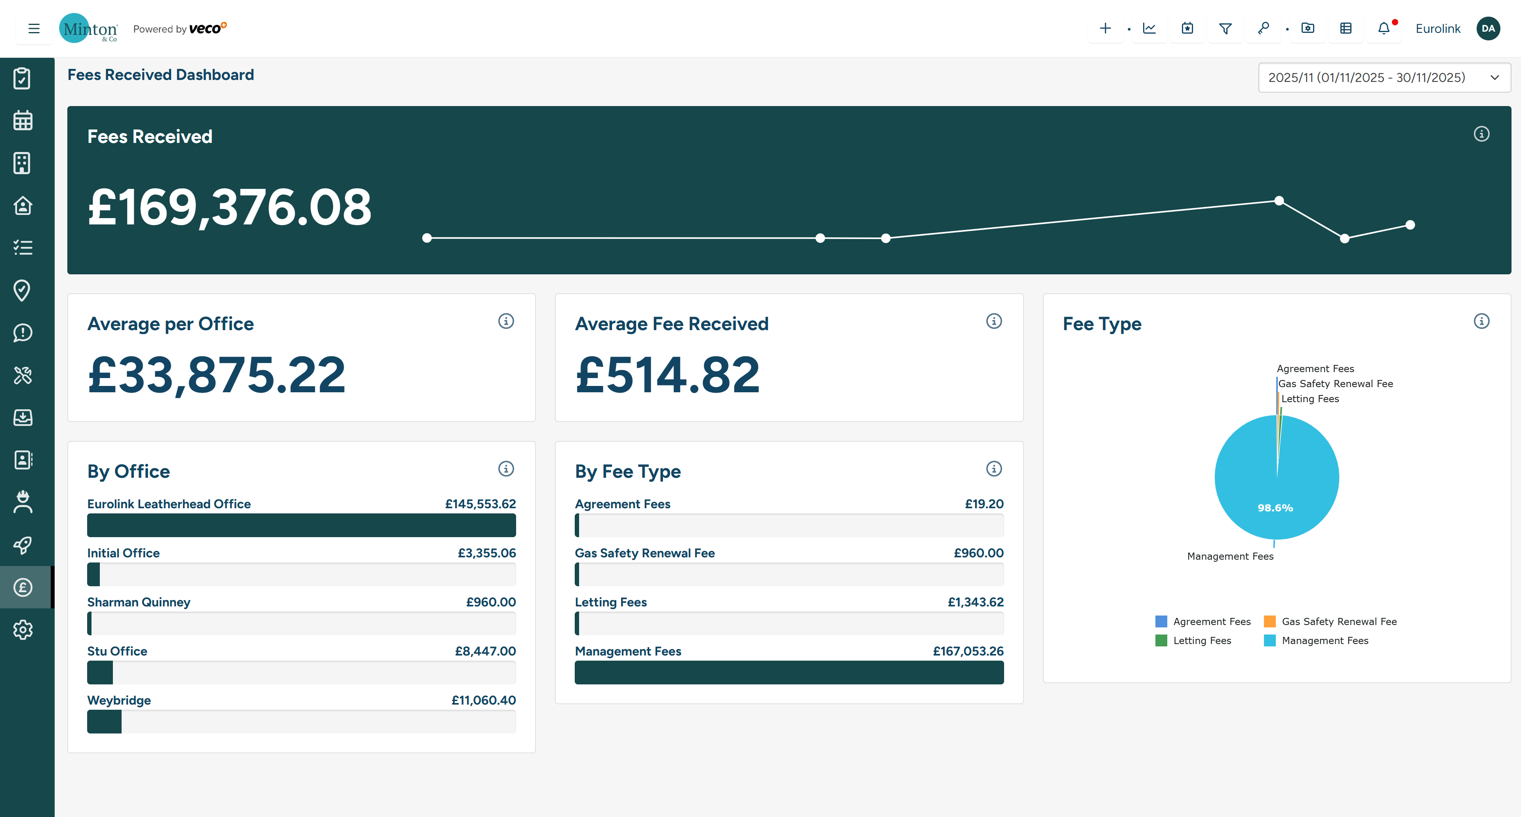1521x817 pixels.
Task: Open the keys icon in toolbar
Action: [1263, 28]
